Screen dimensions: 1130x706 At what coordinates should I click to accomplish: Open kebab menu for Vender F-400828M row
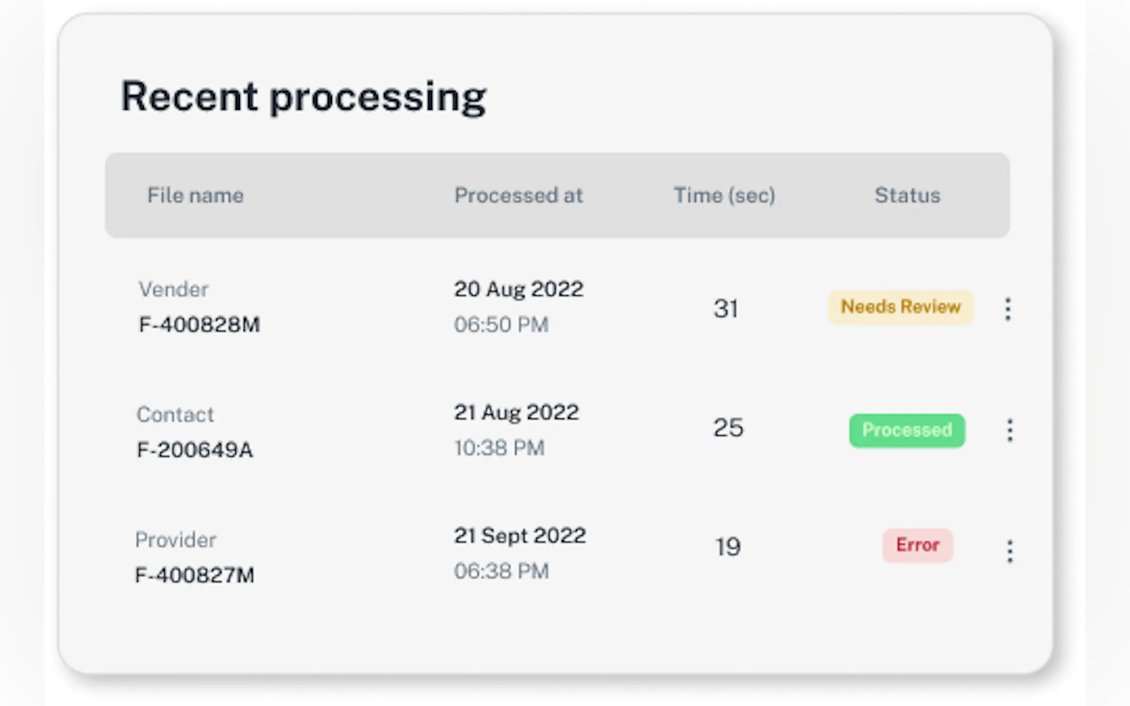[1008, 309]
